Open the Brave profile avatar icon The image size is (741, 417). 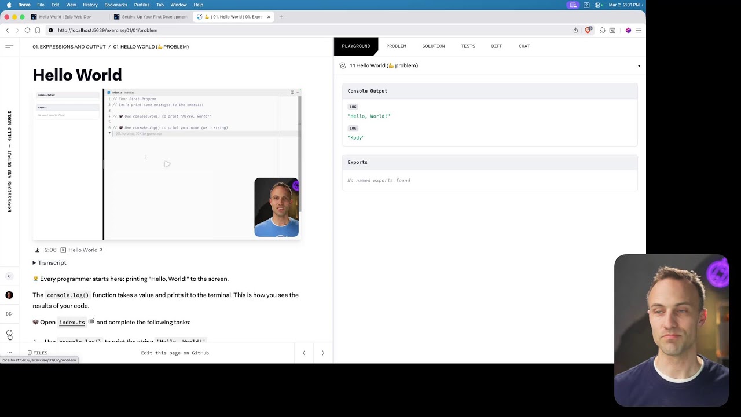[628, 30]
